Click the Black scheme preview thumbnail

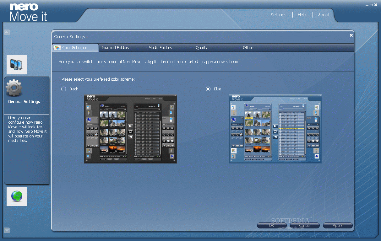pyautogui.click(x=130, y=129)
